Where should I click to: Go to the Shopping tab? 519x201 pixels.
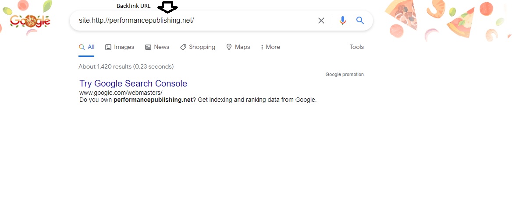tap(198, 47)
